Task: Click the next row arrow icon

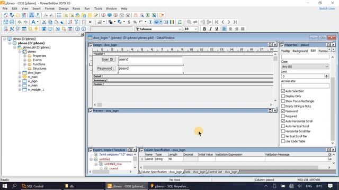Action: (229, 22)
